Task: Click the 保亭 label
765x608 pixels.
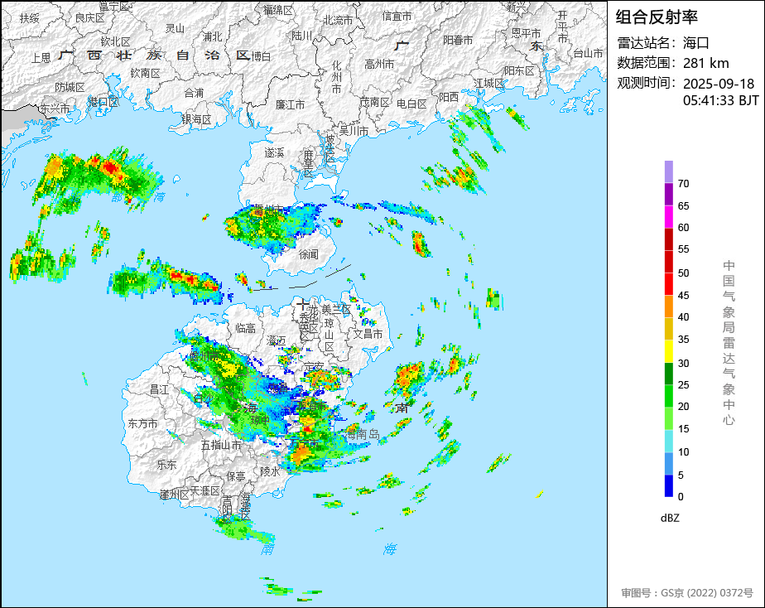Action: pyautogui.click(x=236, y=475)
